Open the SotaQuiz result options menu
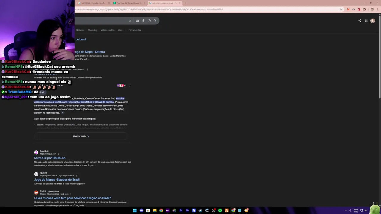381x214 pixels. (58, 154)
